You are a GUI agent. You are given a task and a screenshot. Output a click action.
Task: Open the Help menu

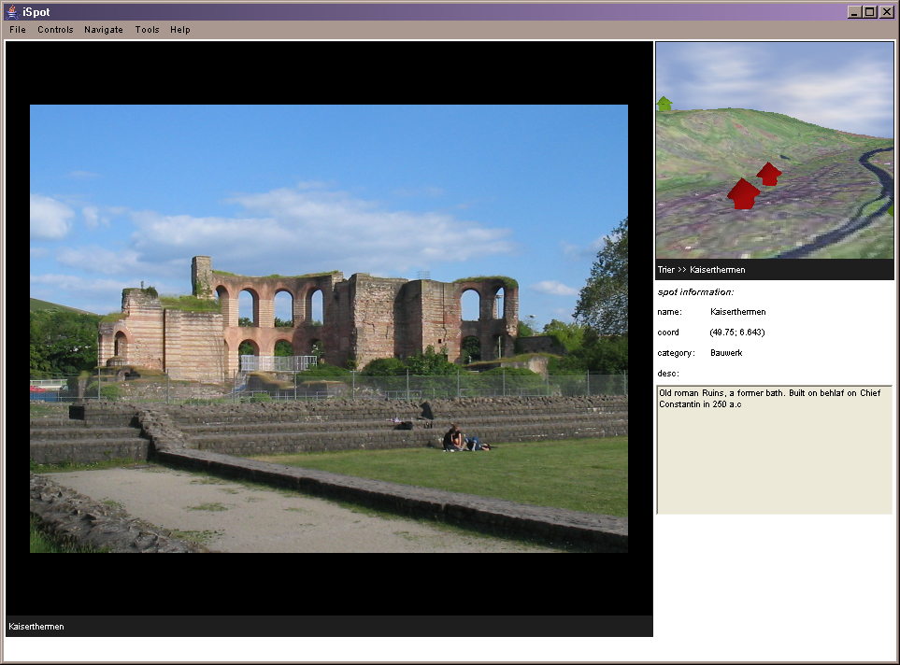pos(180,30)
